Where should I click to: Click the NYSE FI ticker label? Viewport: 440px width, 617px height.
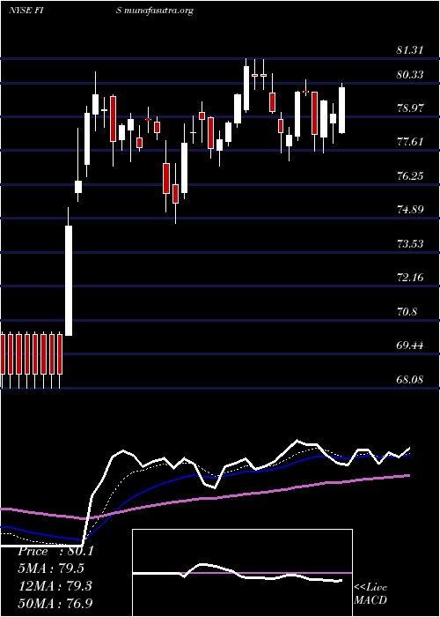click(x=26, y=11)
